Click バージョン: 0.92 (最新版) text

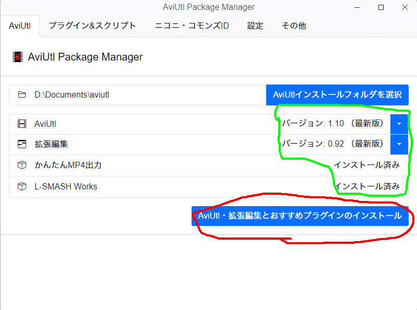coord(332,144)
